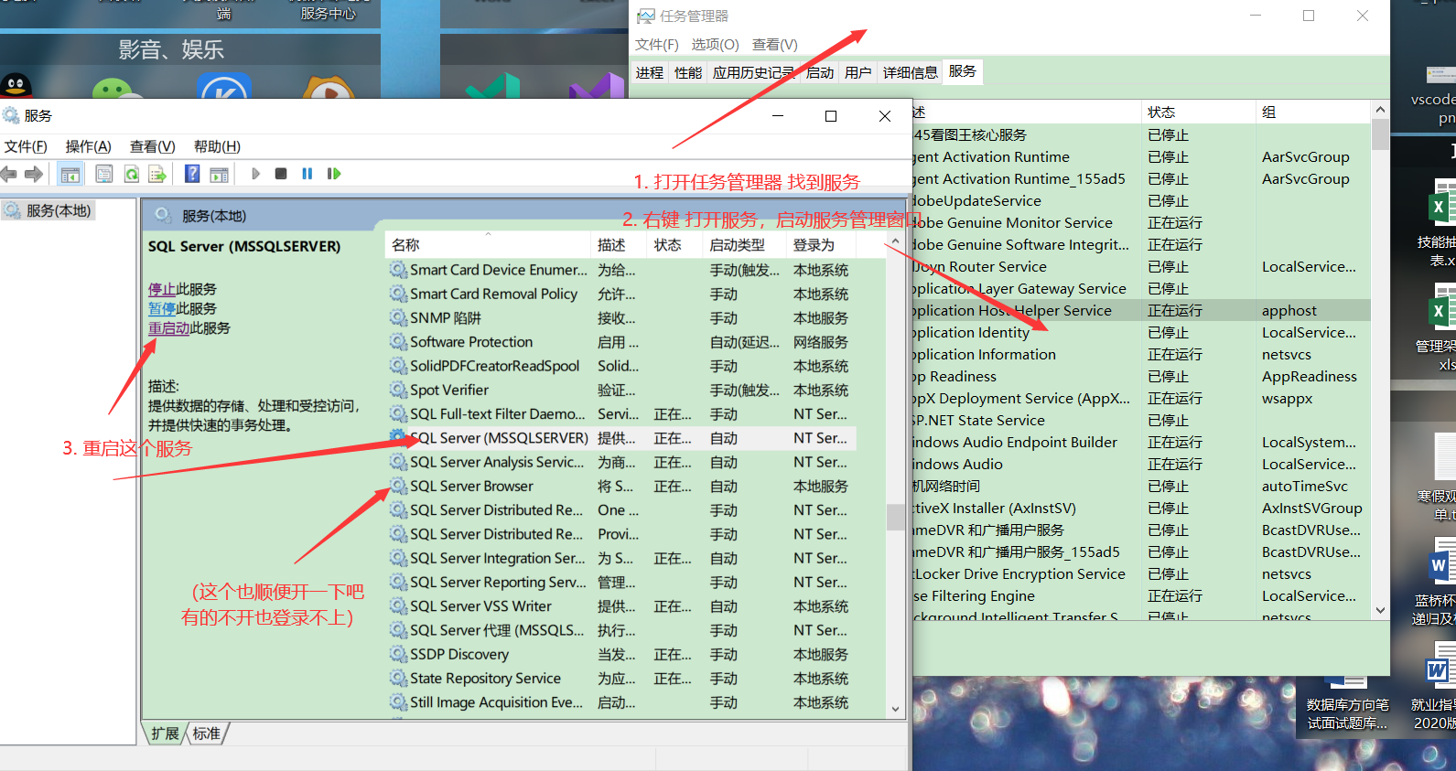The height and width of the screenshot is (771, 1456).
Task: Open the Visual Studio purple icon
Action: pos(597,88)
